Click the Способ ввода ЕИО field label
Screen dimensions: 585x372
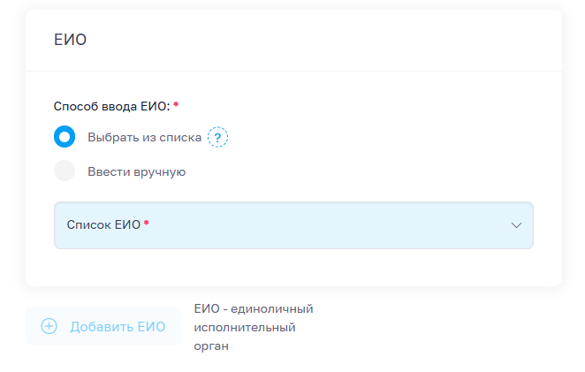(x=111, y=106)
